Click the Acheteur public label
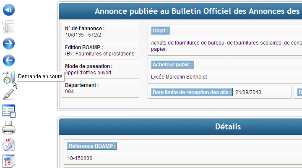The image size is (302, 168). tap(172, 64)
